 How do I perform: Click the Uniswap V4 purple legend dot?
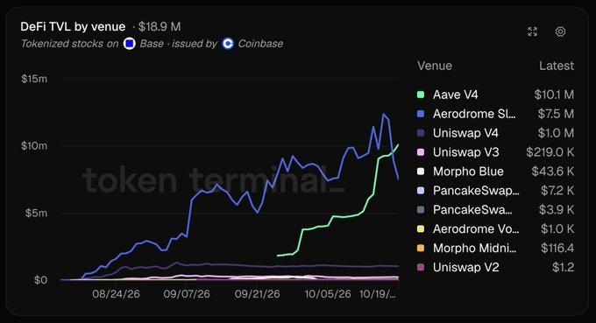[x=421, y=133]
